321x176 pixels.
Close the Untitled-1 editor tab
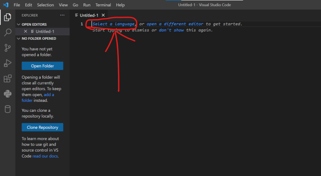103,15
